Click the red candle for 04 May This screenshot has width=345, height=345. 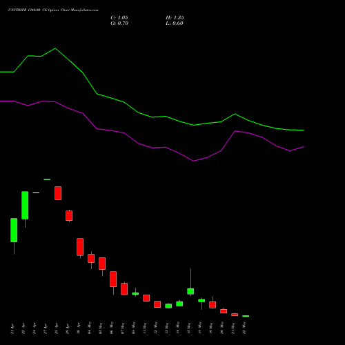point(91,259)
